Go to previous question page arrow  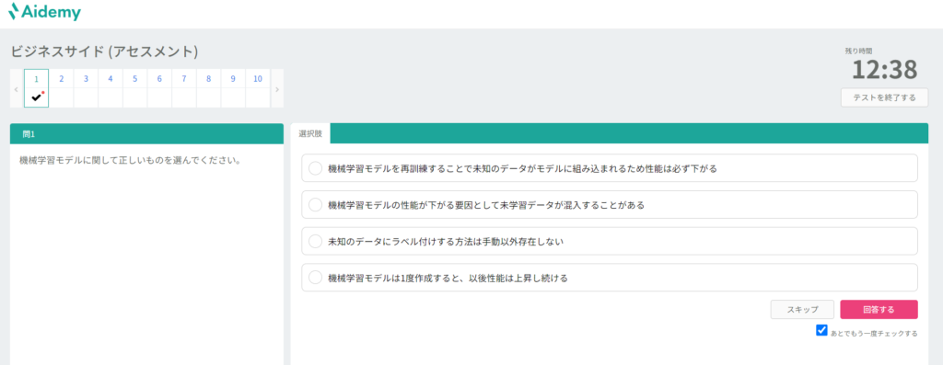[17, 89]
